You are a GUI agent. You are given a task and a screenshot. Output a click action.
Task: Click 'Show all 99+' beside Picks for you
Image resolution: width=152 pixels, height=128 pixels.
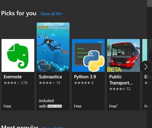52,14
